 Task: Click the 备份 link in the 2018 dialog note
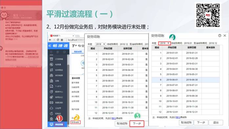click(x=114, y=118)
